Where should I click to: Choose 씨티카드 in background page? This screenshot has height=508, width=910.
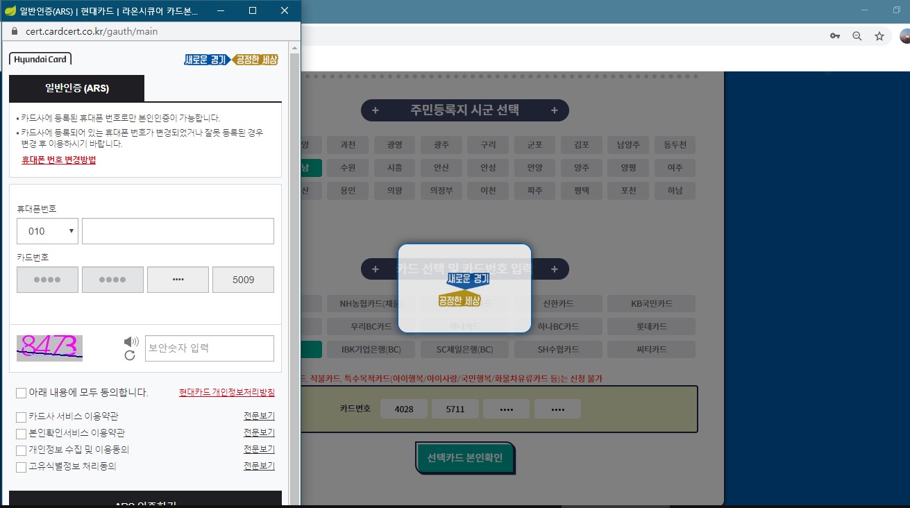click(x=651, y=350)
